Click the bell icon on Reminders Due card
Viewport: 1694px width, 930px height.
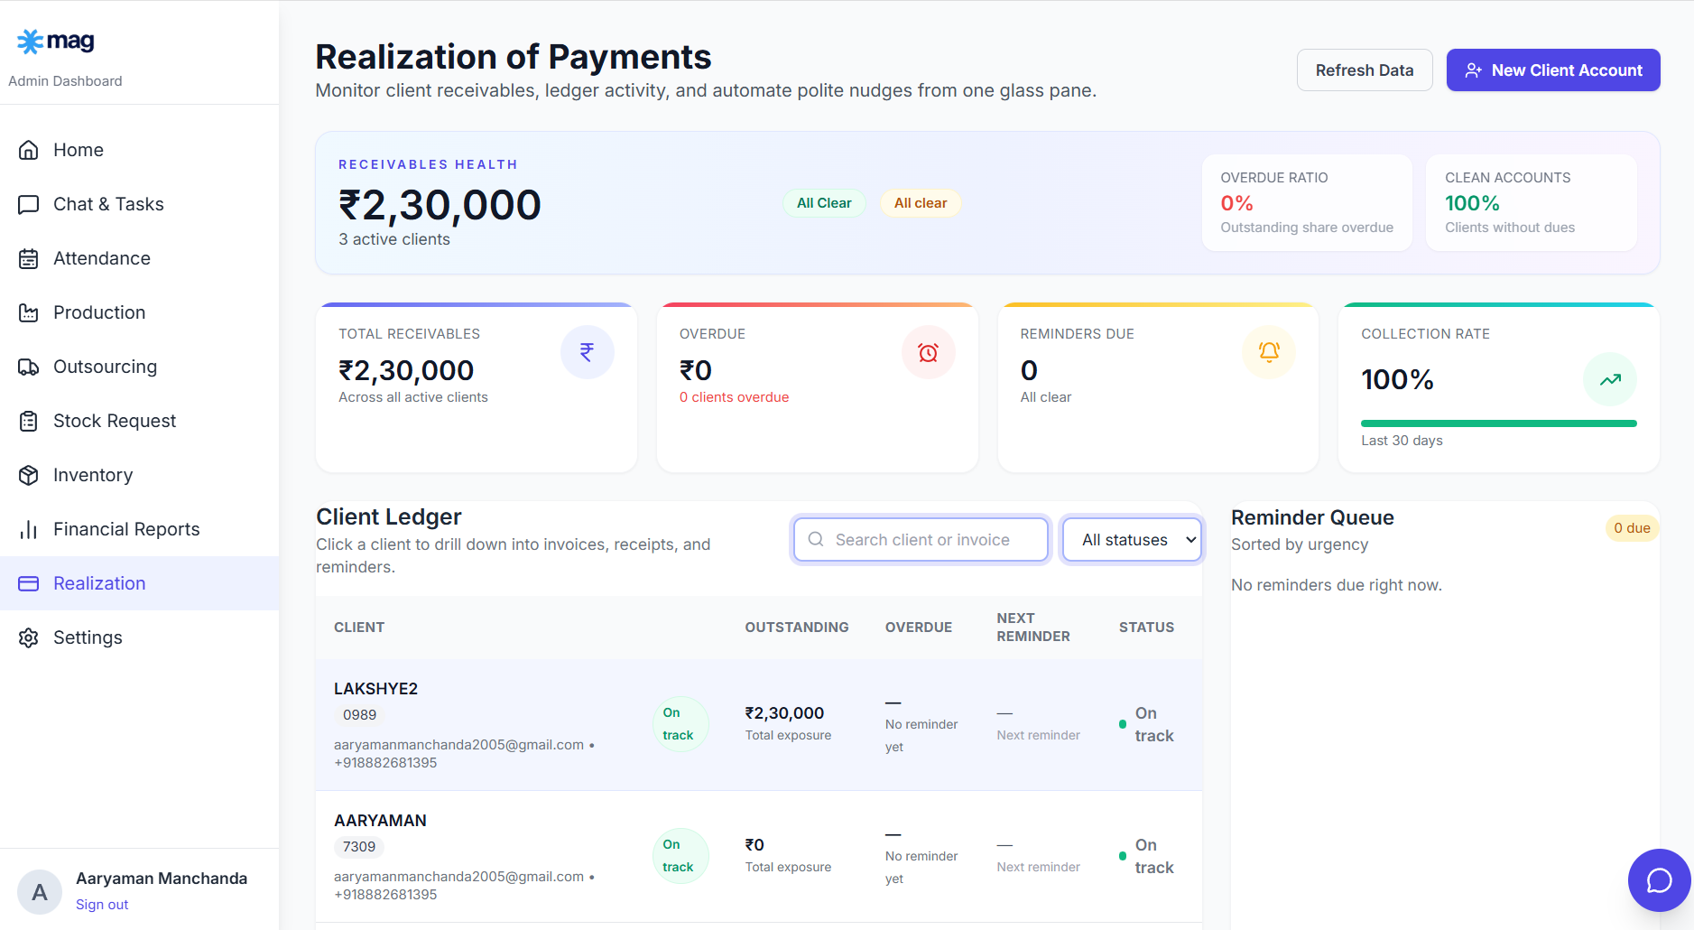(x=1269, y=352)
